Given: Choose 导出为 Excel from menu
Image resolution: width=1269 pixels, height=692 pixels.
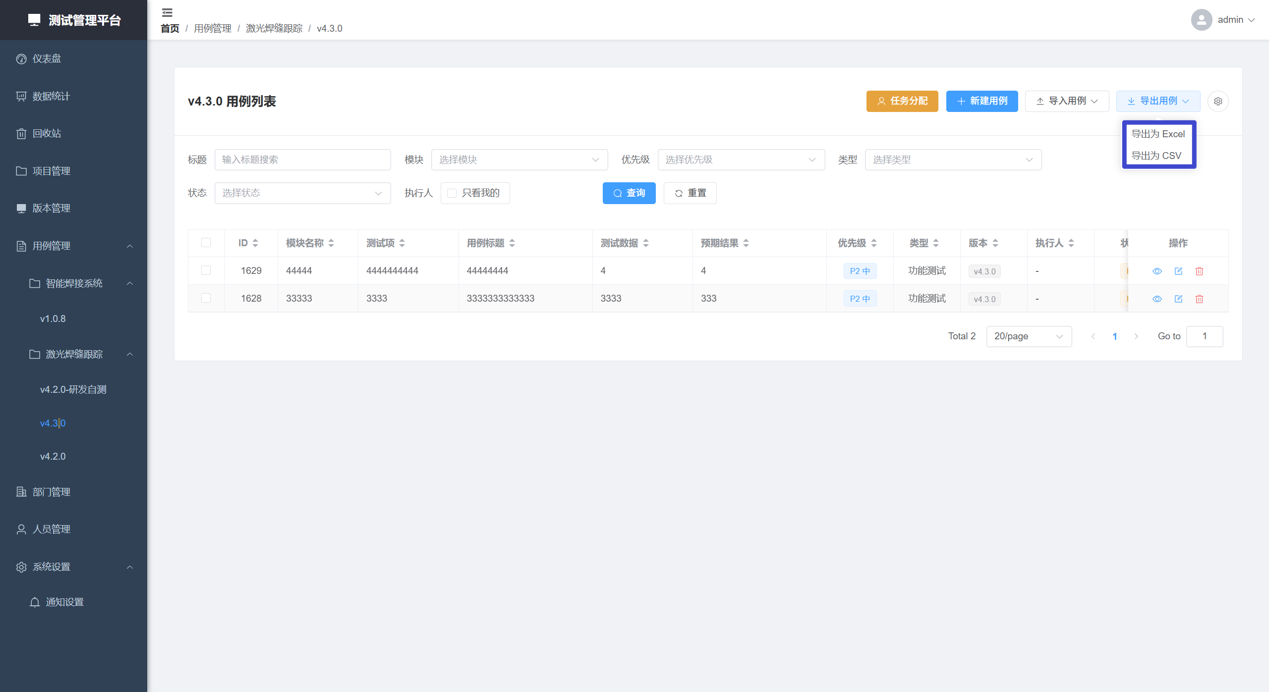Looking at the screenshot, I should tap(1157, 134).
